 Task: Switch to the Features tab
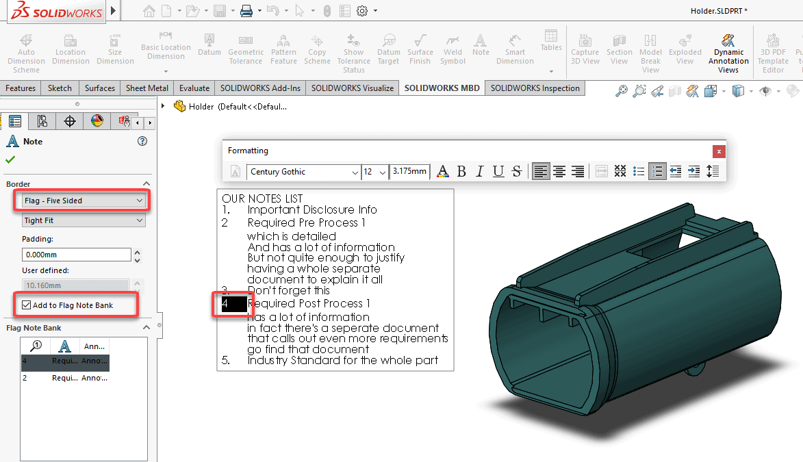tap(21, 88)
